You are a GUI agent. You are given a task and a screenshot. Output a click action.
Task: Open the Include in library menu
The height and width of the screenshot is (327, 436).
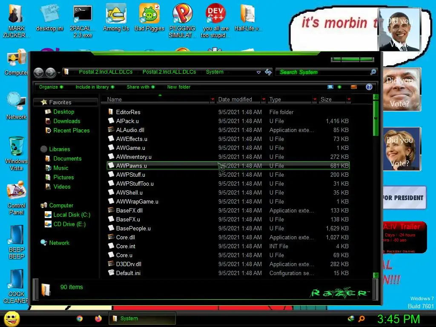(95, 87)
